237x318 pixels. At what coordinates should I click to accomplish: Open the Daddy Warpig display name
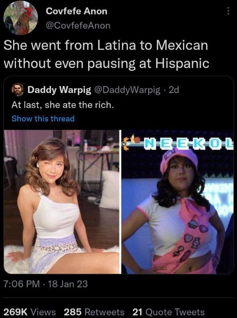click(x=59, y=90)
